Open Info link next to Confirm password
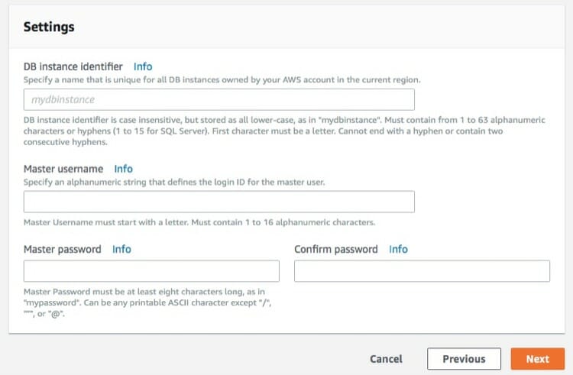The width and height of the screenshot is (573, 375). pos(398,249)
